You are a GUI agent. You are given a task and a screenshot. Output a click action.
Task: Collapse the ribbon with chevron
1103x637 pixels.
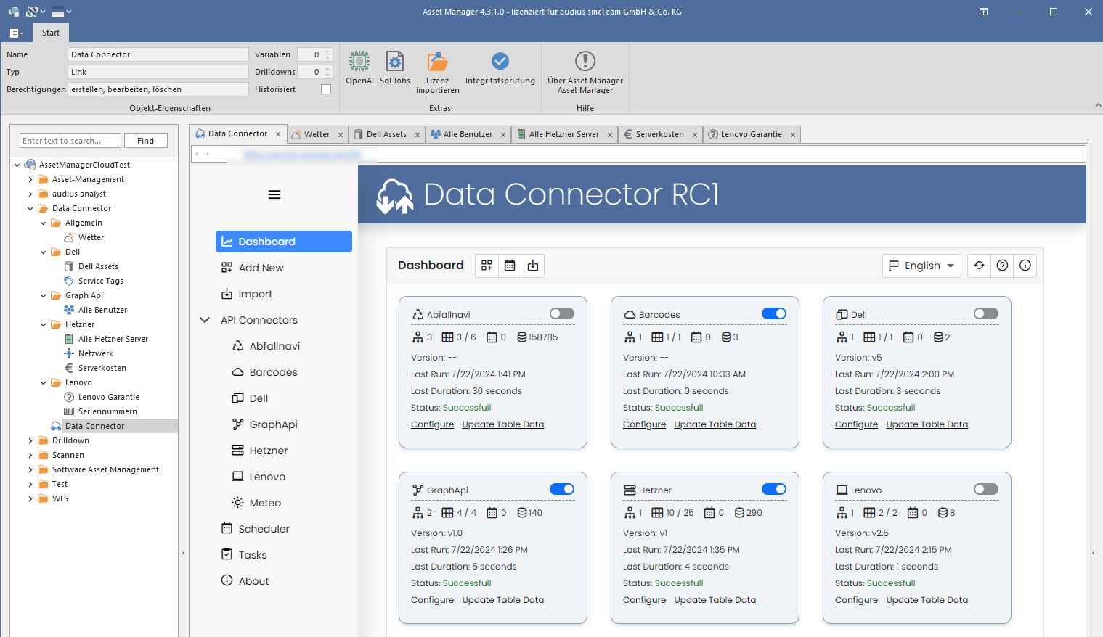pyautogui.click(x=1098, y=106)
